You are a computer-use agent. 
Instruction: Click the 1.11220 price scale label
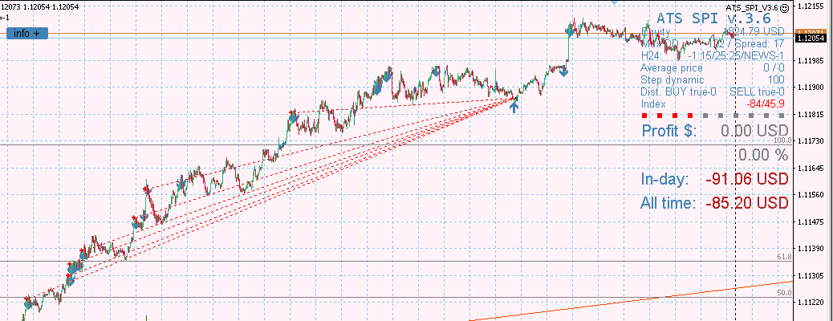click(x=812, y=303)
